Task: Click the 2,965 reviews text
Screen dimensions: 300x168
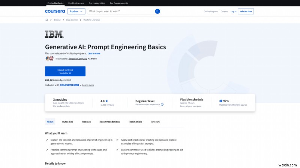Action: (x=107, y=105)
